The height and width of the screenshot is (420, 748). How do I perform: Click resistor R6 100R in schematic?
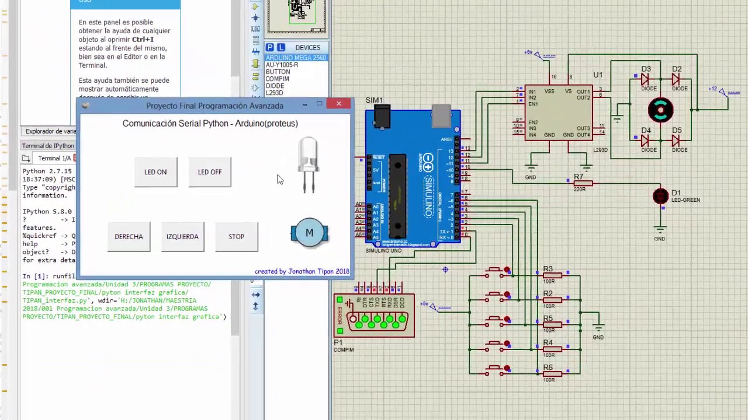pyautogui.click(x=552, y=373)
